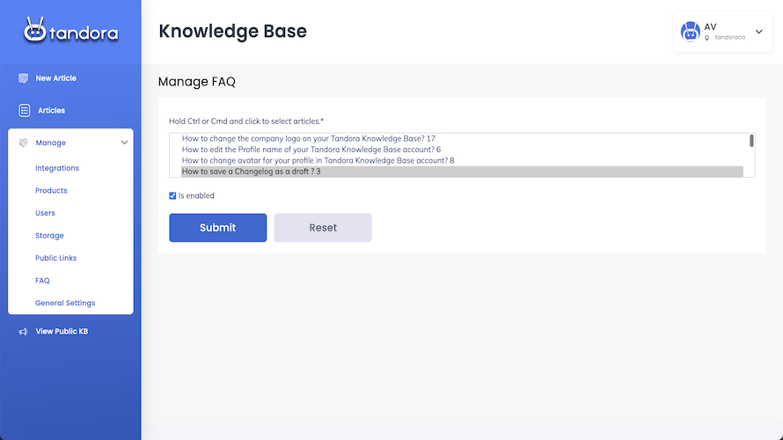Collapse the Manage menu chevron
Viewport: 783px width, 440px height.
(x=124, y=143)
